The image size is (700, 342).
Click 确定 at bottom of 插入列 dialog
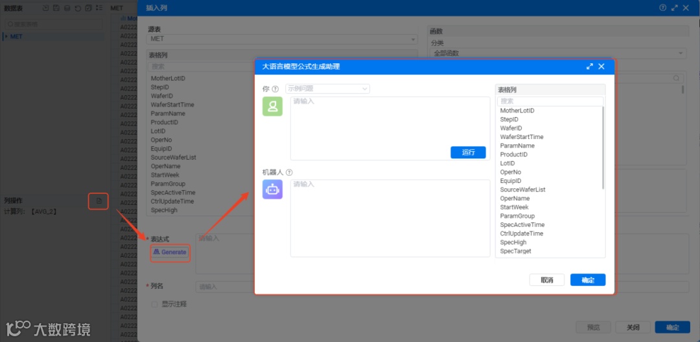pos(672,327)
